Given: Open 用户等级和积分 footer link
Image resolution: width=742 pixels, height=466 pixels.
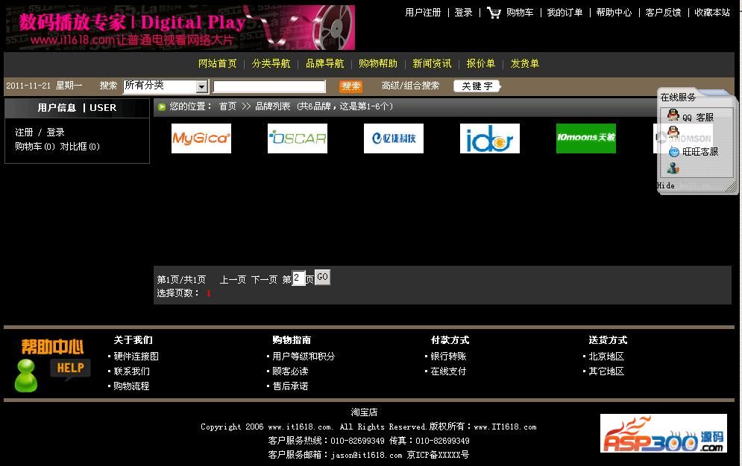Looking at the screenshot, I should click(304, 357).
